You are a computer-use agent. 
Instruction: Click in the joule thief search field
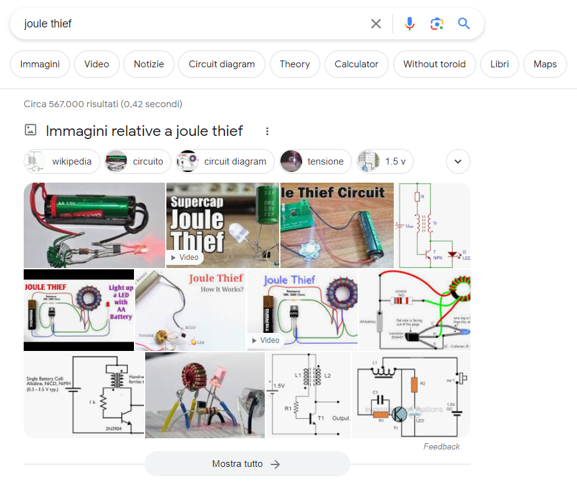coord(187,24)
